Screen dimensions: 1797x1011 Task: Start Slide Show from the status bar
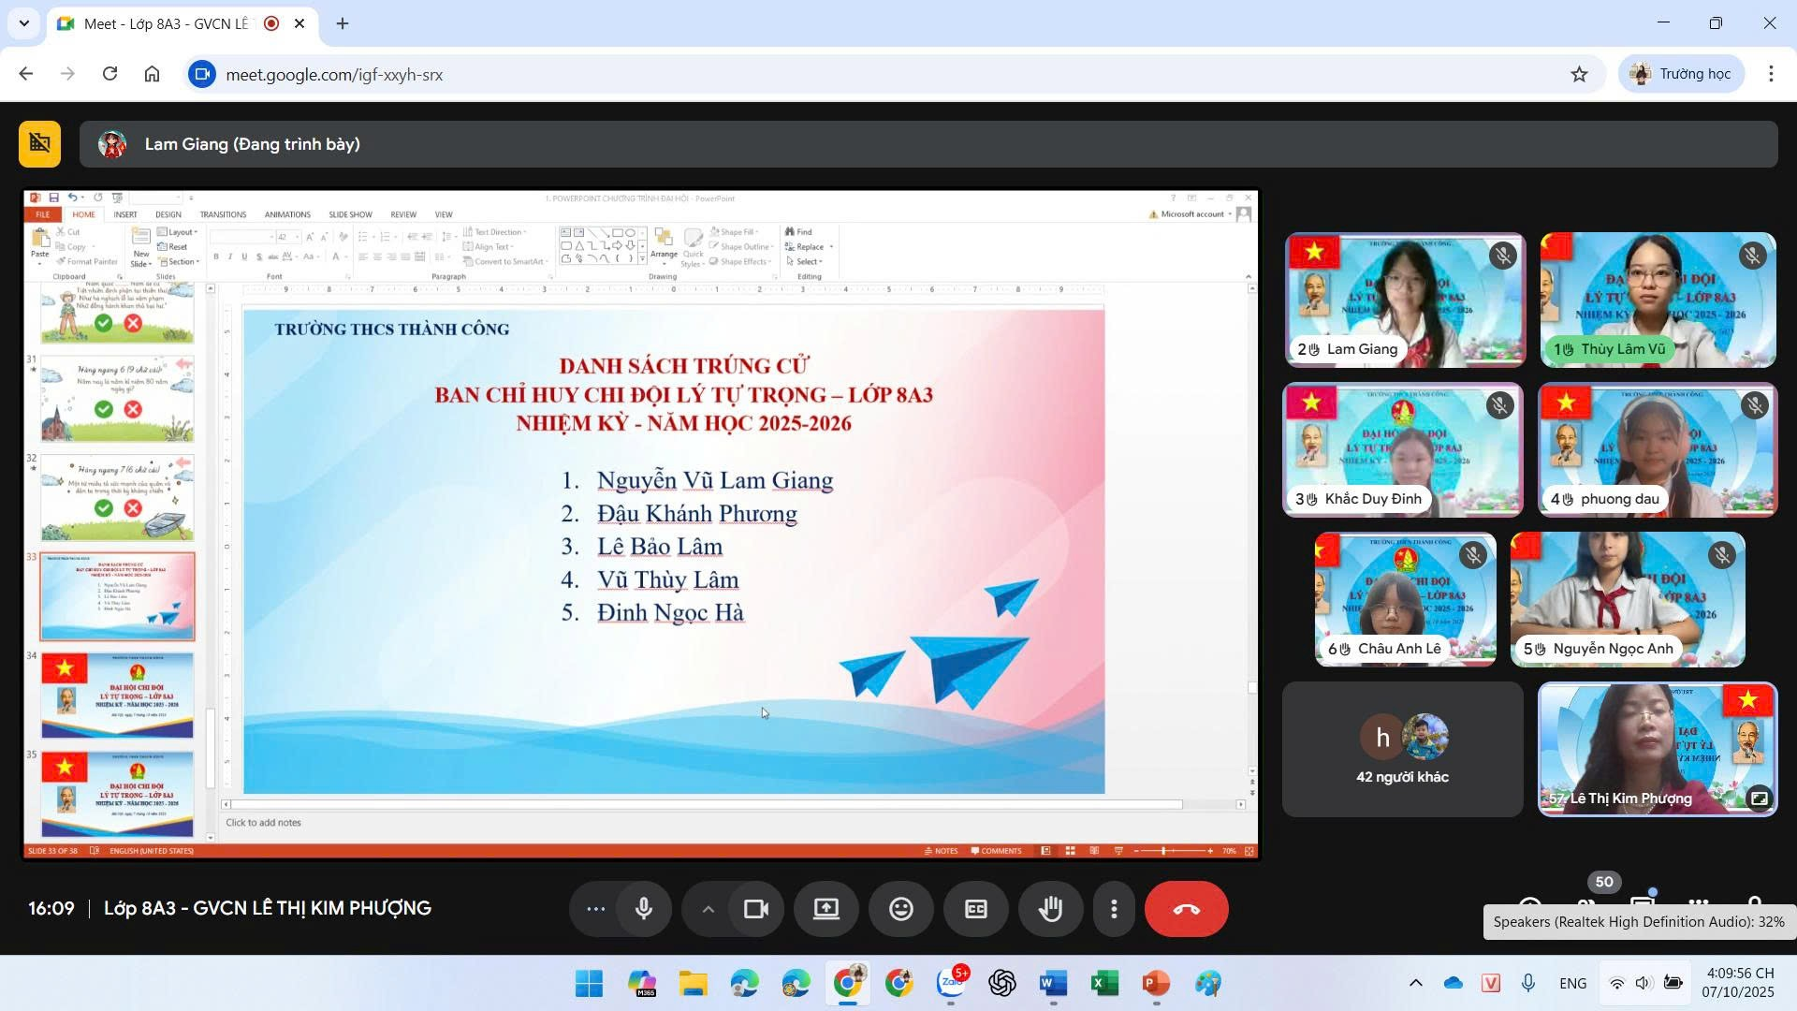click(x=1119, y=850)
